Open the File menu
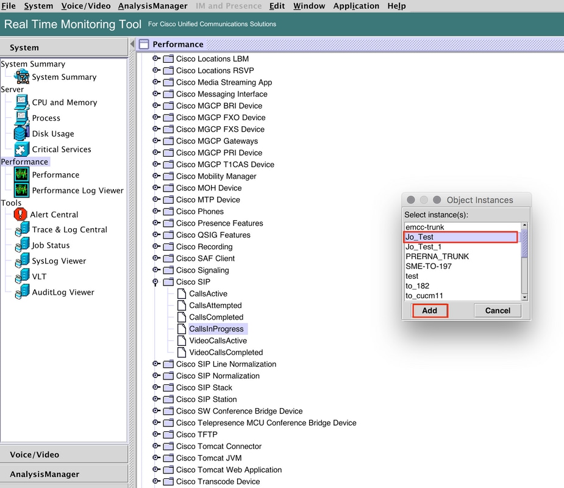 coord(9,5)
